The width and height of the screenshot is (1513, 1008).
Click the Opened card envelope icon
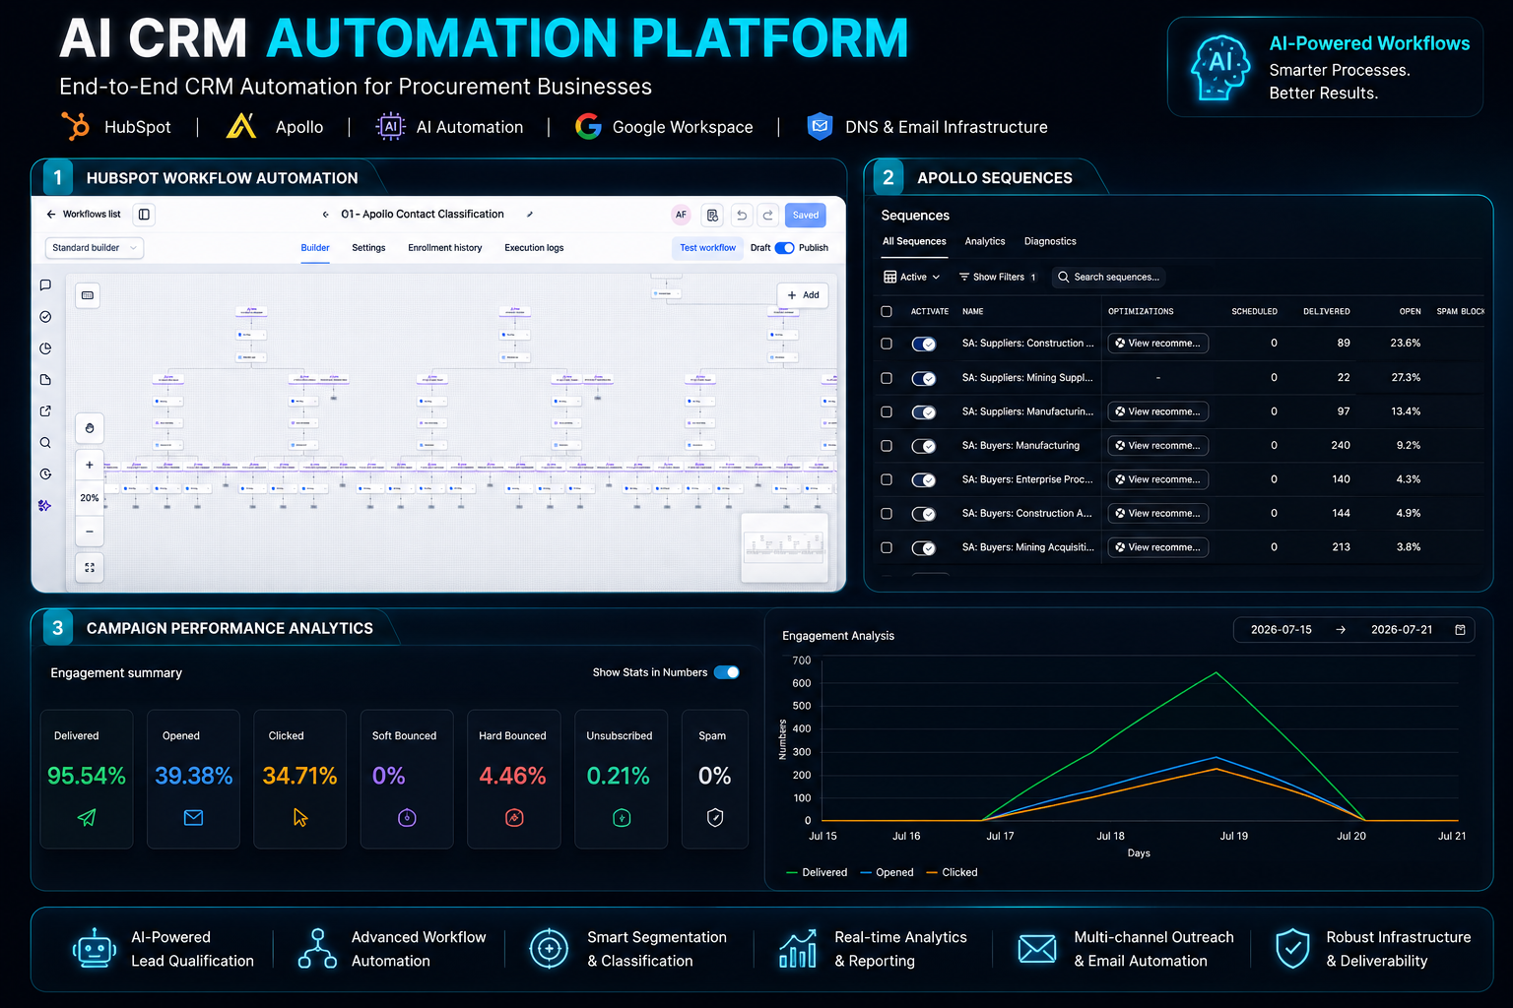point(193,817)
